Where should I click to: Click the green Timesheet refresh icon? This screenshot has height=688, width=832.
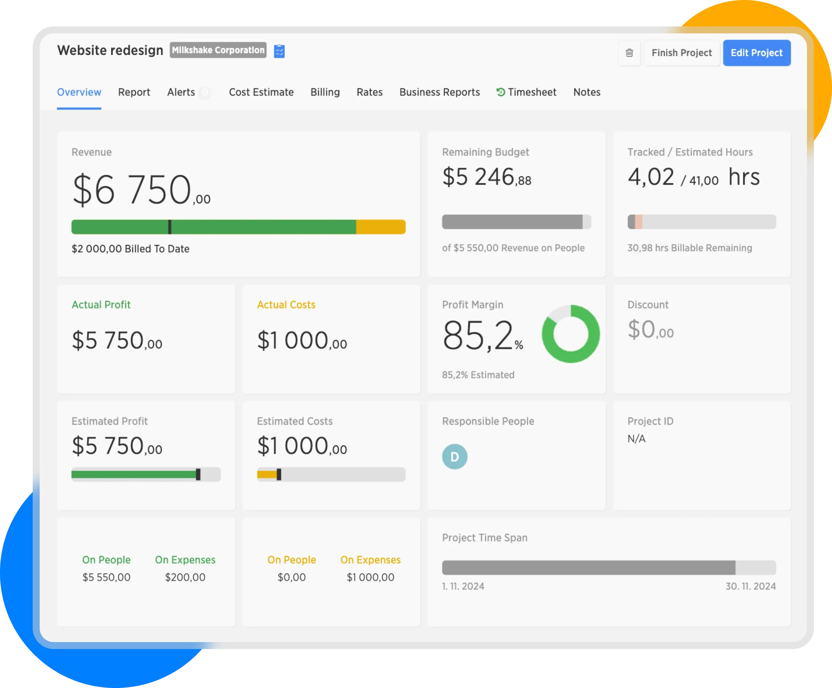[x=501, y=92]
